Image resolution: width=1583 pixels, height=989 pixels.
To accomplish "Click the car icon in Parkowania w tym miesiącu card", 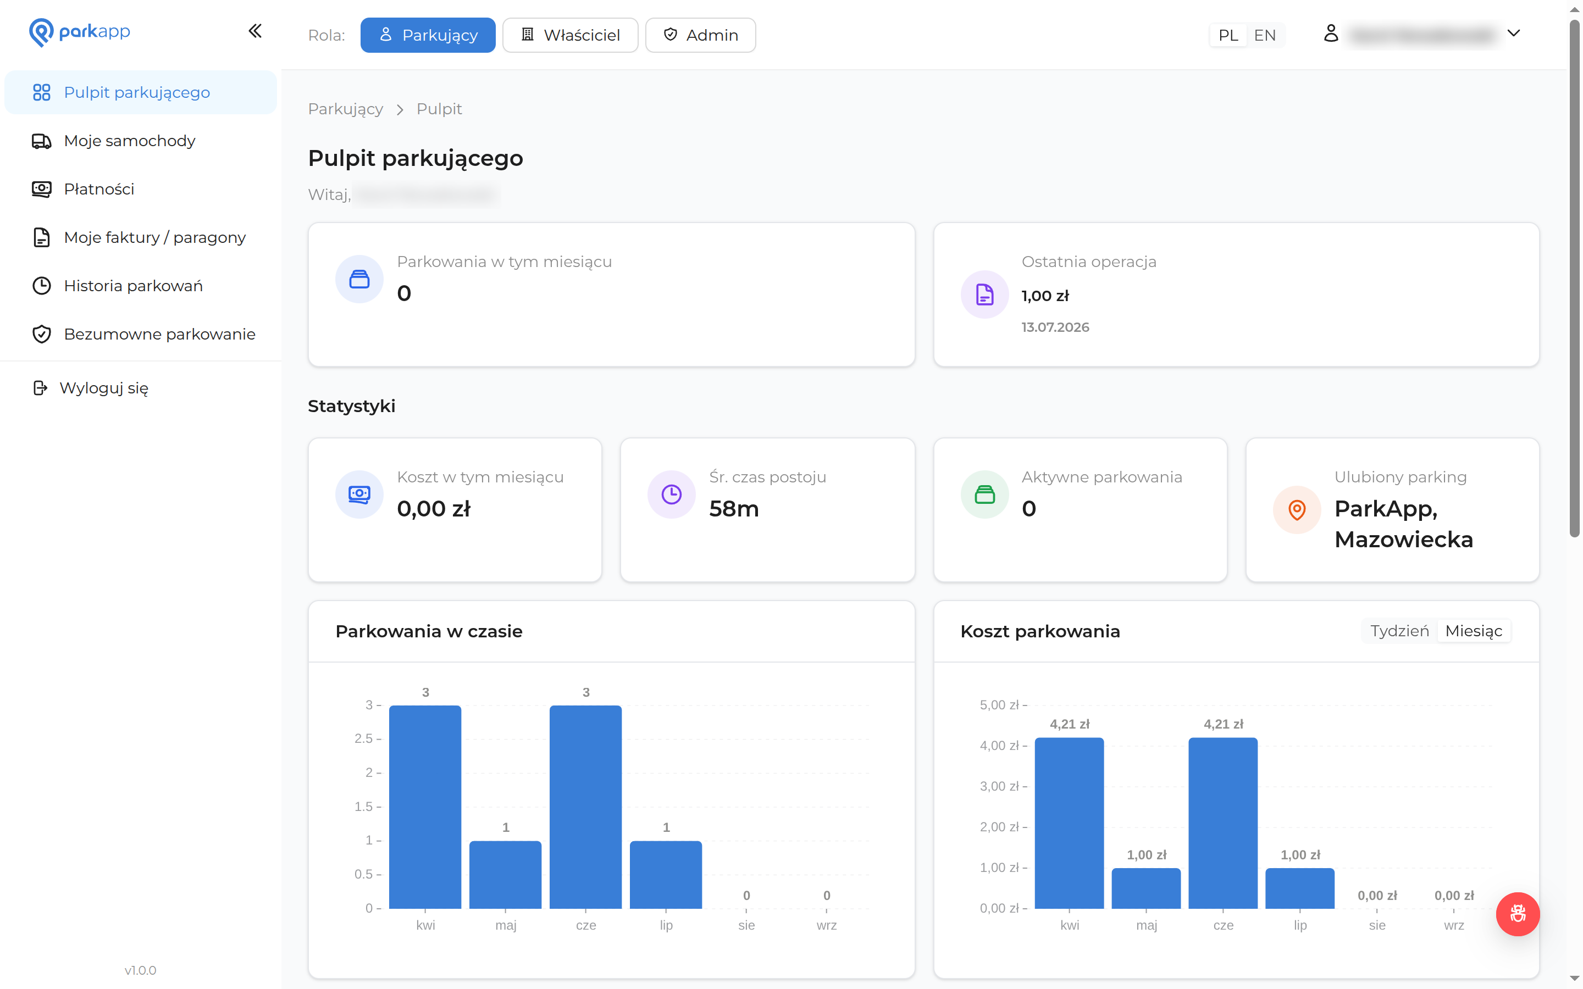I will pyautogui.click(x=359, y=279).
